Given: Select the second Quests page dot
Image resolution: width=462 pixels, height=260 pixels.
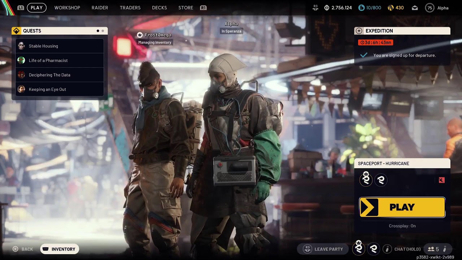Looking at the screenshot, I should click(x=103, y=31).
